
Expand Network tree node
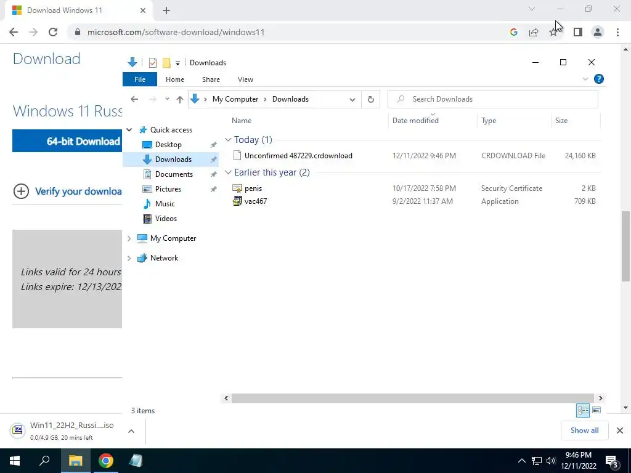click(x=129, y=258)
